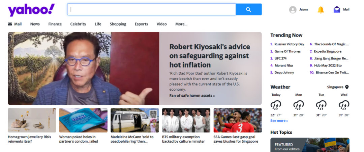Open trending topic Binance Ceo On Twitter

pyautogui.click(x=332, y=72)
